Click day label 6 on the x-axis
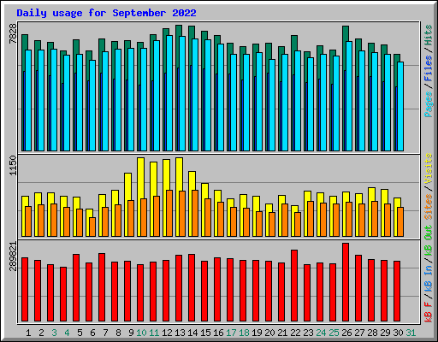Screen dimensions: 438x342 (92, 333)
